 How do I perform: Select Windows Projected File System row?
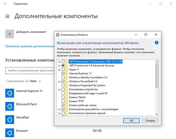coord(87,85)
